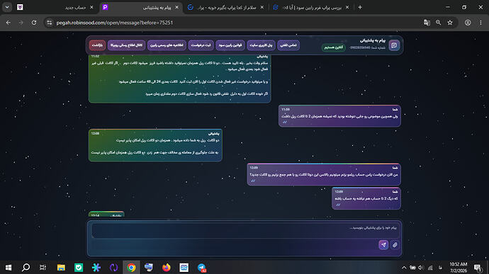The width and height of the screenshot is (489, 274).
Task: Click the zoom magnifier icon in address bar
Action: pos(439,23)
